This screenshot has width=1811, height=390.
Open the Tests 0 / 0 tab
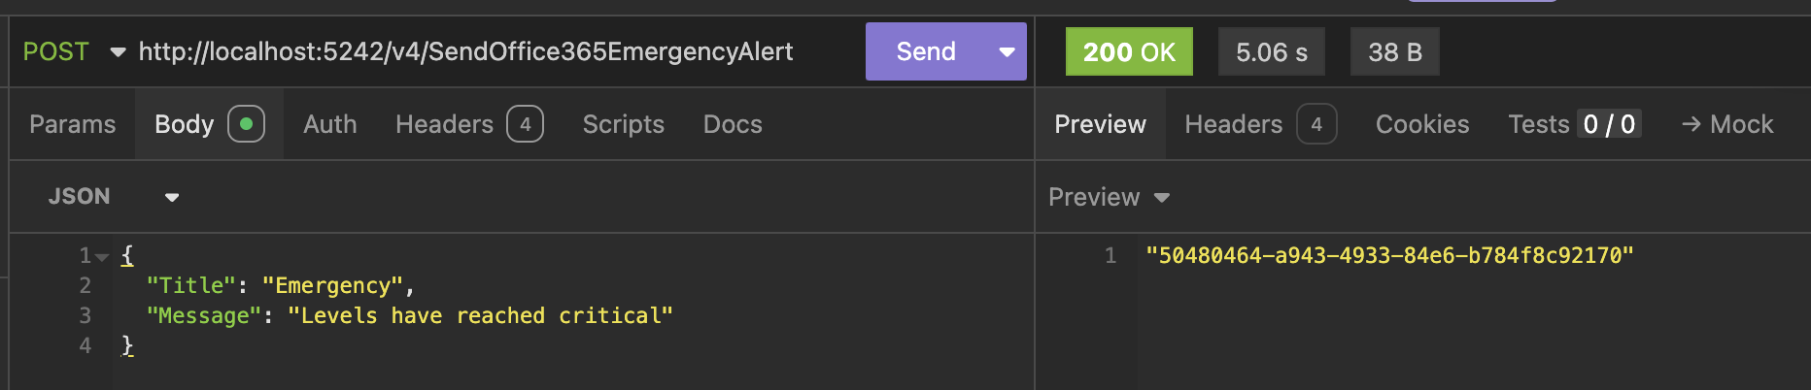(1572, 124)
